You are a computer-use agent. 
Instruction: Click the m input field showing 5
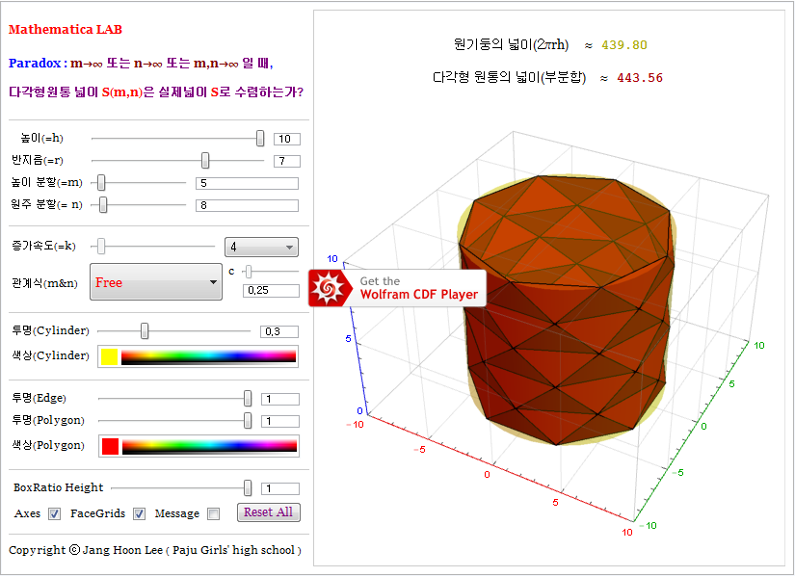[247, 183]
